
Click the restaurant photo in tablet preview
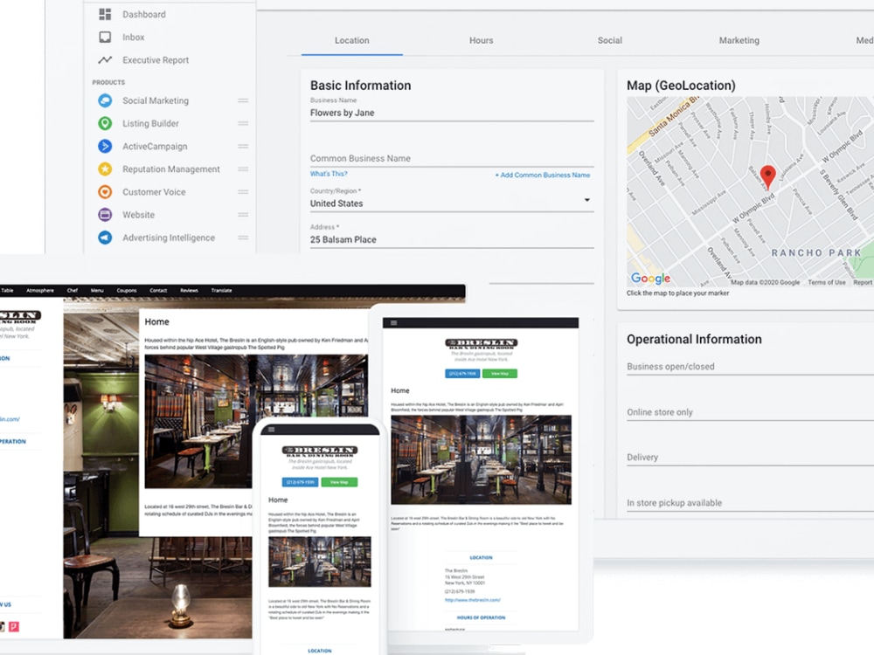pos(481,459)
